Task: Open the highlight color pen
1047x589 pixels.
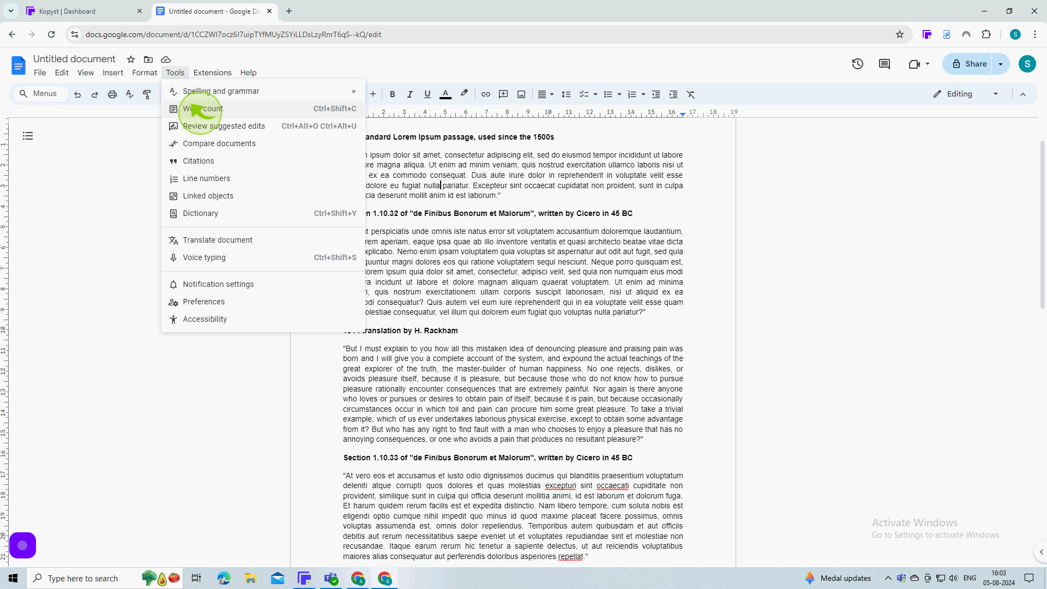Action: pyautogui.click(x=464, y=94)
